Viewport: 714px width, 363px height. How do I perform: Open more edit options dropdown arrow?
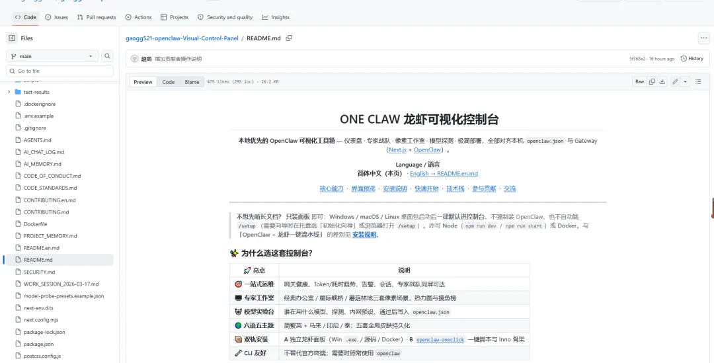686,81
